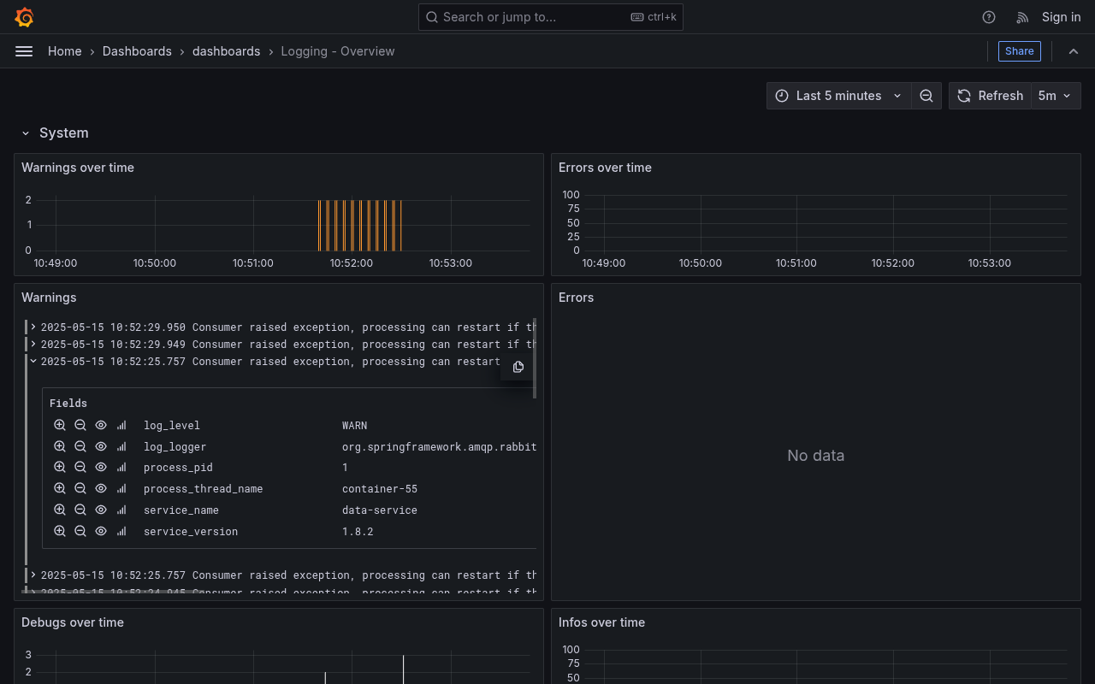Click the Logging - Overview breadcrumb title
Screen dimensions: 1095x684
tap(338, 51)
